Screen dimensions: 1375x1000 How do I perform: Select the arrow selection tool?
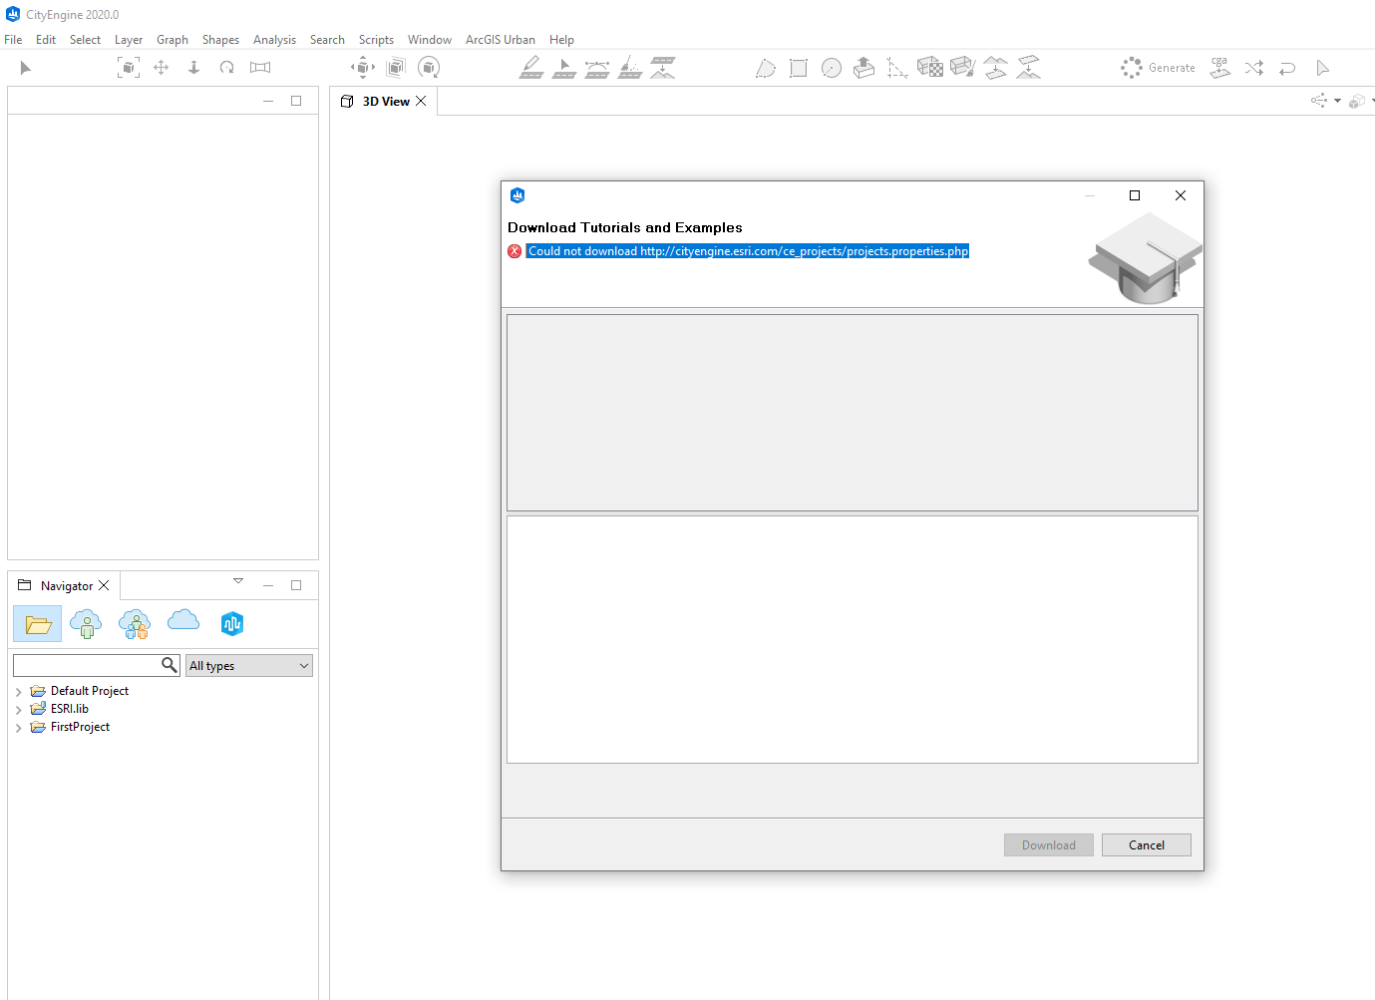26,68
